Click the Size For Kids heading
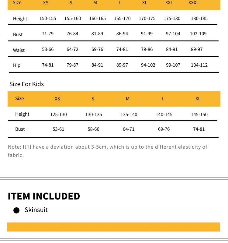Image resolution: width=228 pixels, height=243 pixels. [x=26, y=84]
